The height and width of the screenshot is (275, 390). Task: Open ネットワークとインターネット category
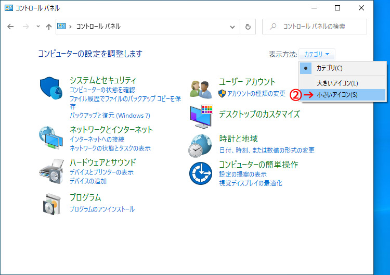[x=111, y=130]
